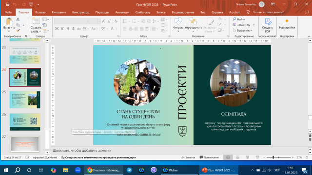Viewport: 312px width, 175px height.
Task: Click the Redo icon in the quick access toolbar
Action: point(24,4)
